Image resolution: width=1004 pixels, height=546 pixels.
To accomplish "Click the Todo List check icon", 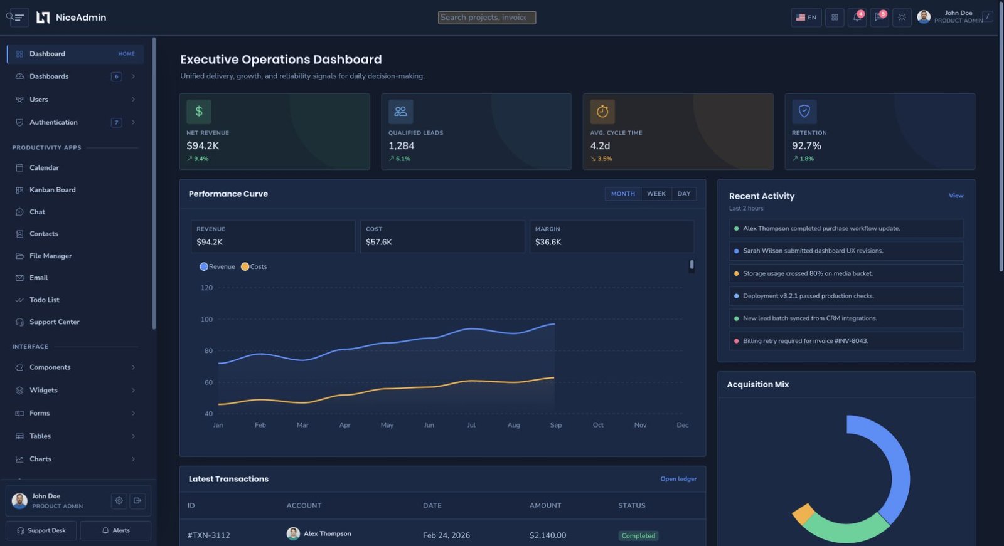I will 19,300.
